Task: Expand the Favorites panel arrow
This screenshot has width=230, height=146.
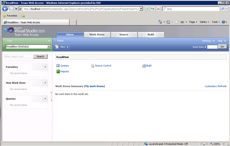Action: tap(45, 67)
